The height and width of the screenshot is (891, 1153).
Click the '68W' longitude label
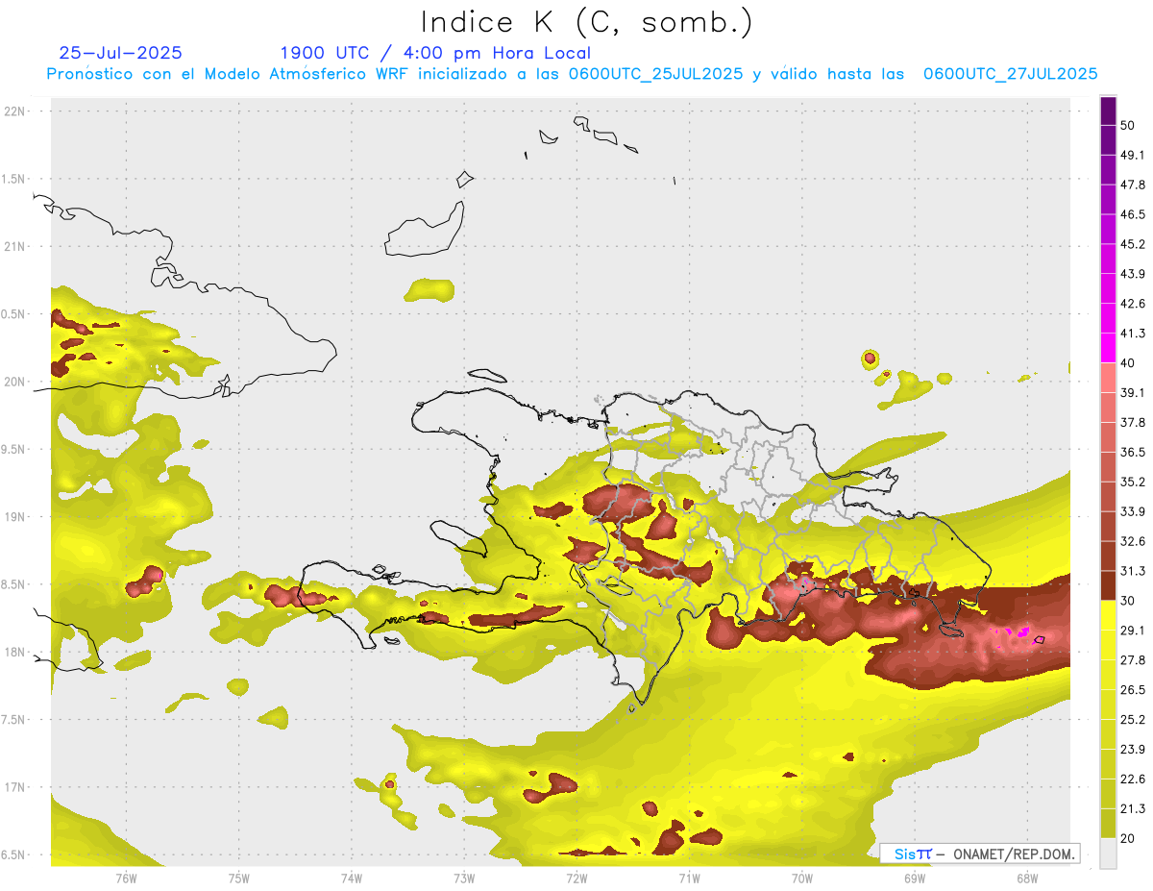(x=1027, y=878)
